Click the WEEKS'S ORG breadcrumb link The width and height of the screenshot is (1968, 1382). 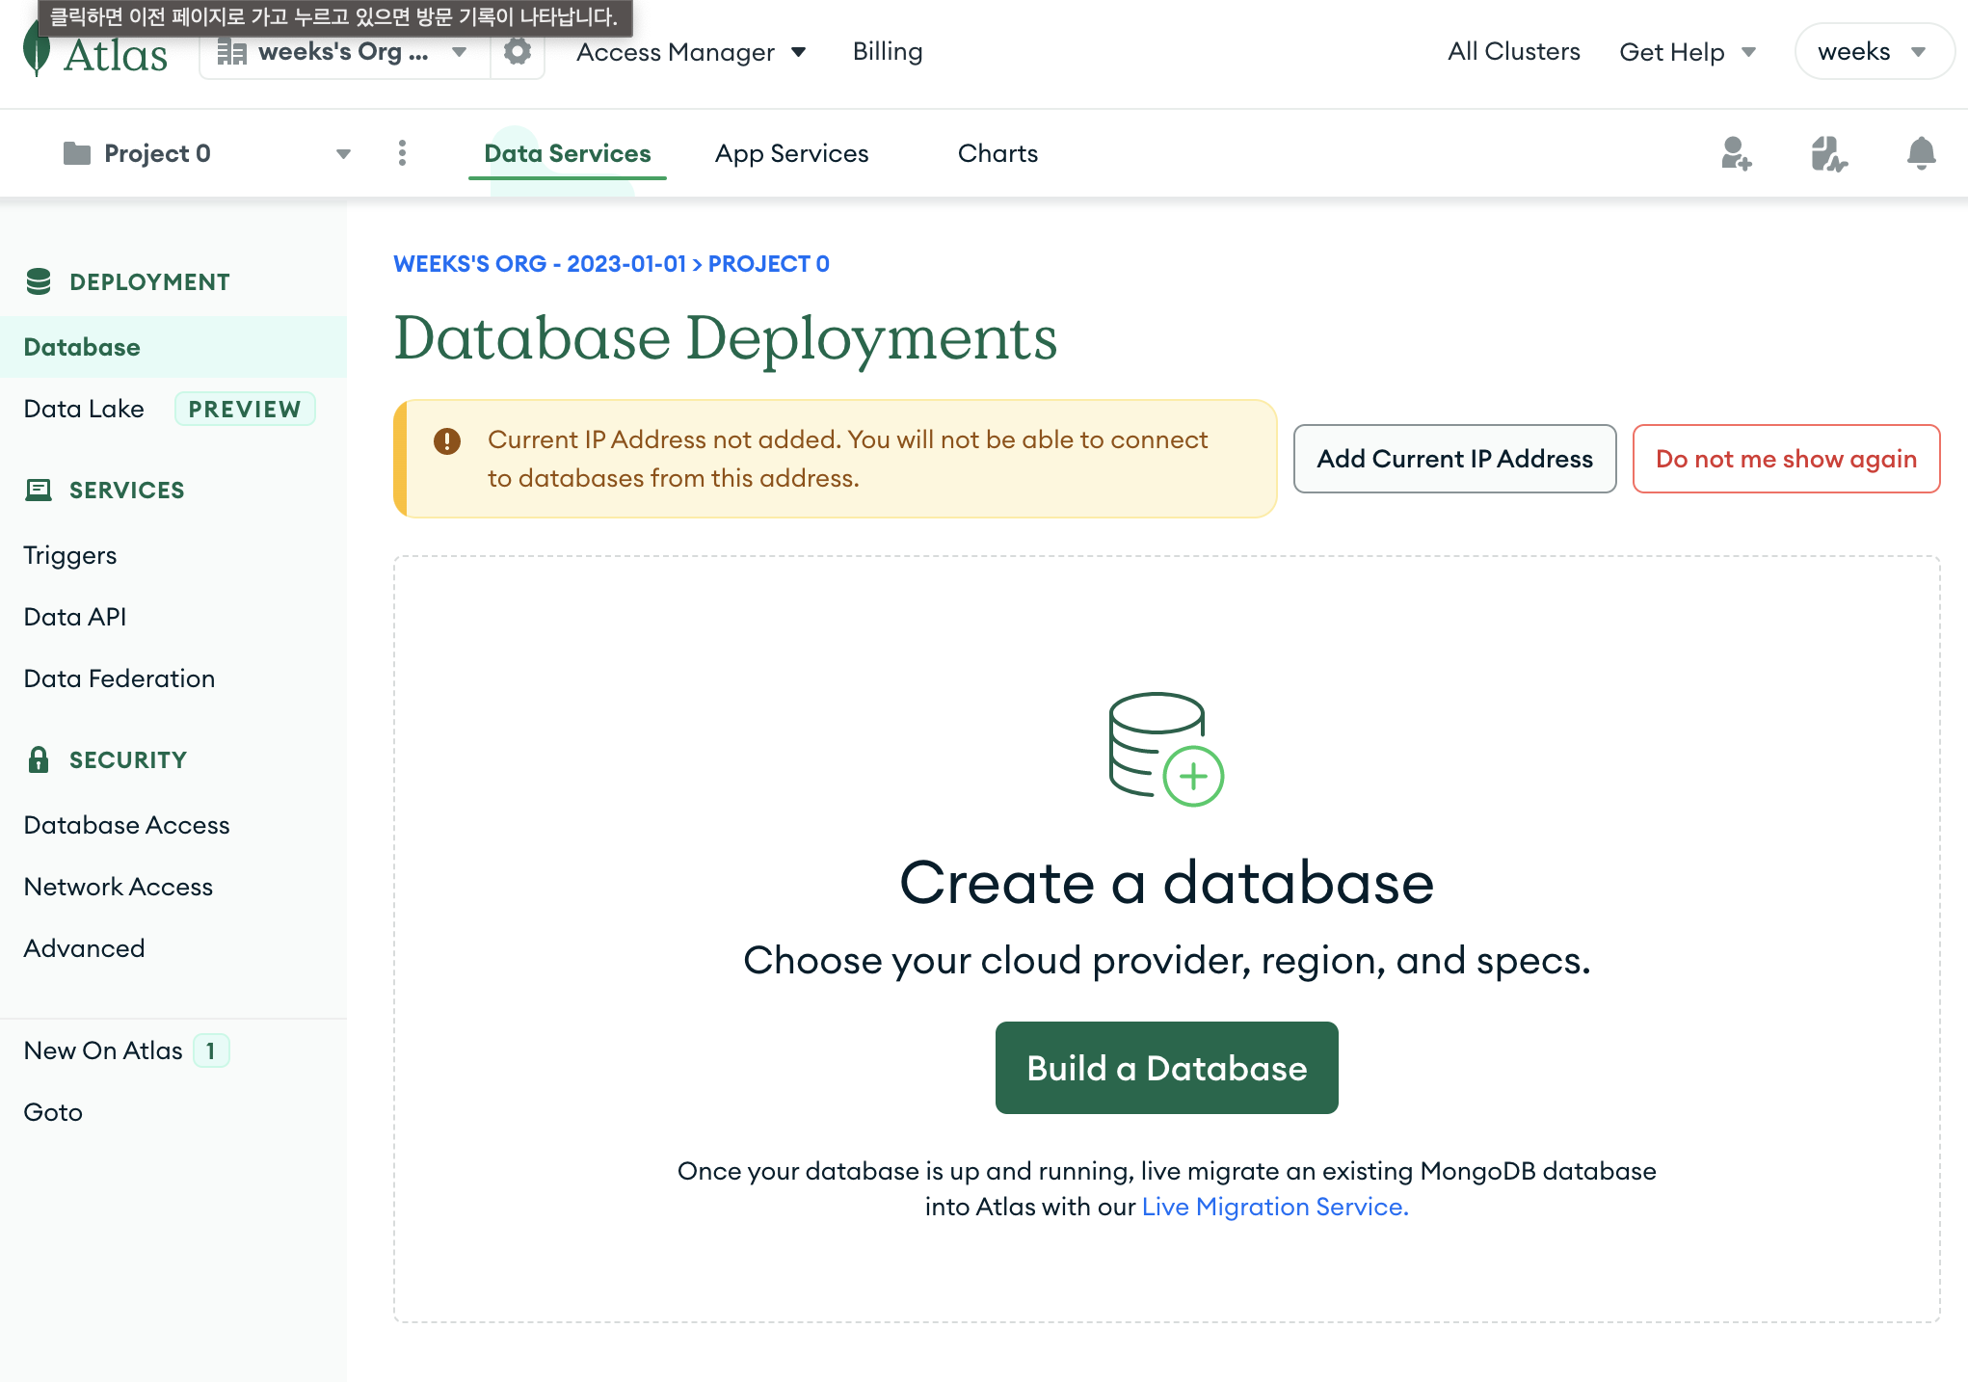[540, 264]
